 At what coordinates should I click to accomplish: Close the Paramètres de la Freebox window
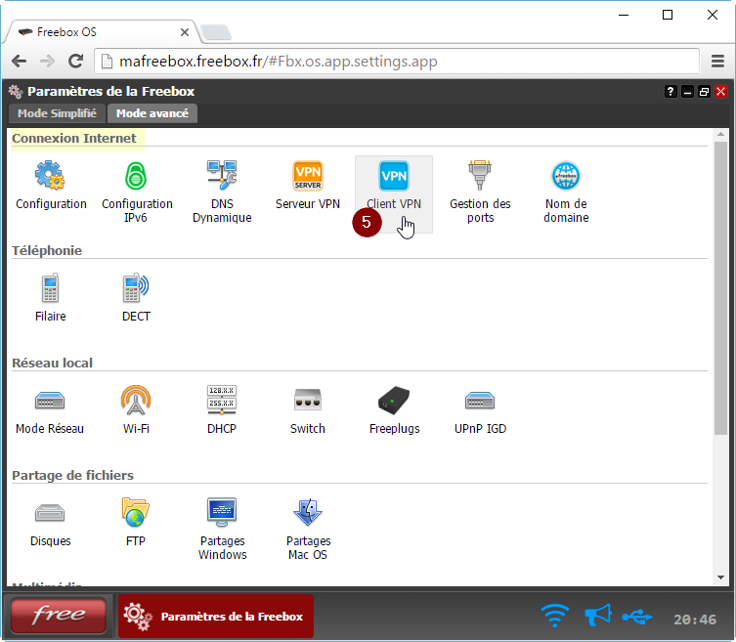point(721,92)
